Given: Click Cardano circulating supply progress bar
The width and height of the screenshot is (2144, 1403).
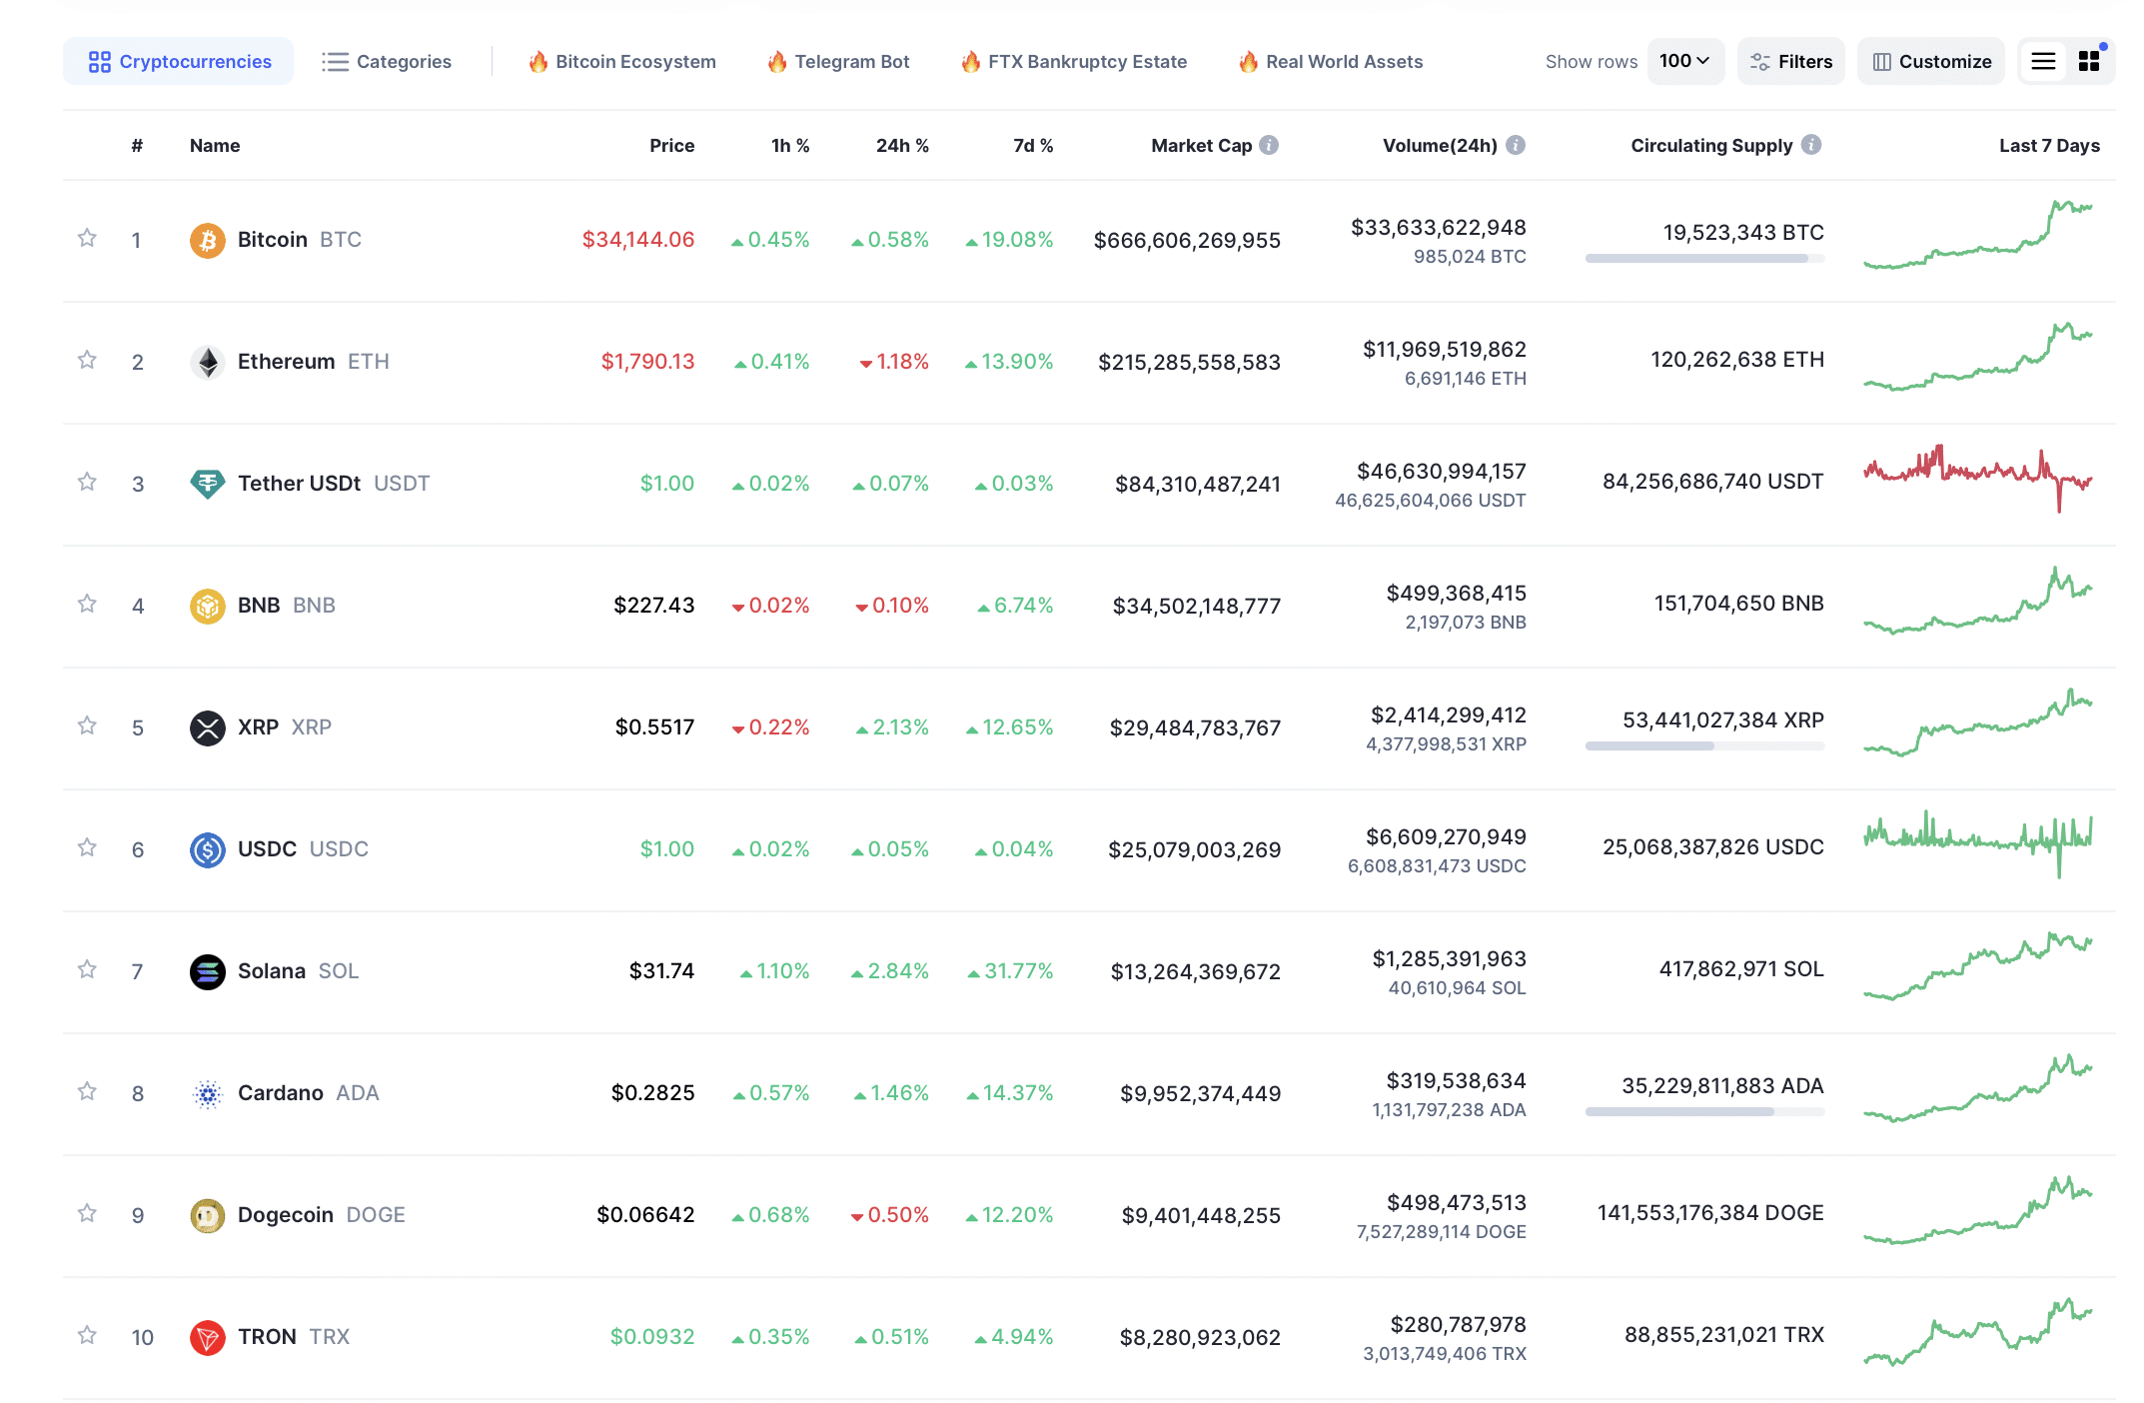Looking at the screenshot, I should point(1704,1112).
